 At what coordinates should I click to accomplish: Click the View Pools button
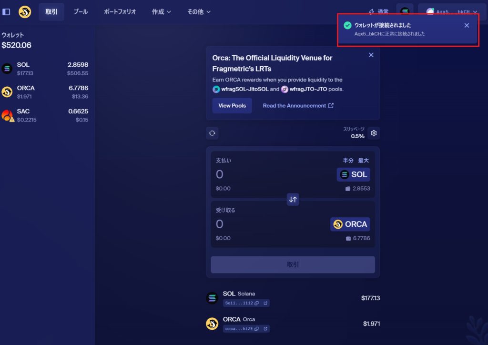[x=232, y=105]
